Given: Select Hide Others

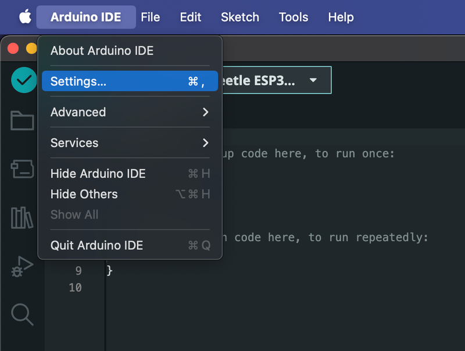Looking at the screenshot, I should click(130, 194).
